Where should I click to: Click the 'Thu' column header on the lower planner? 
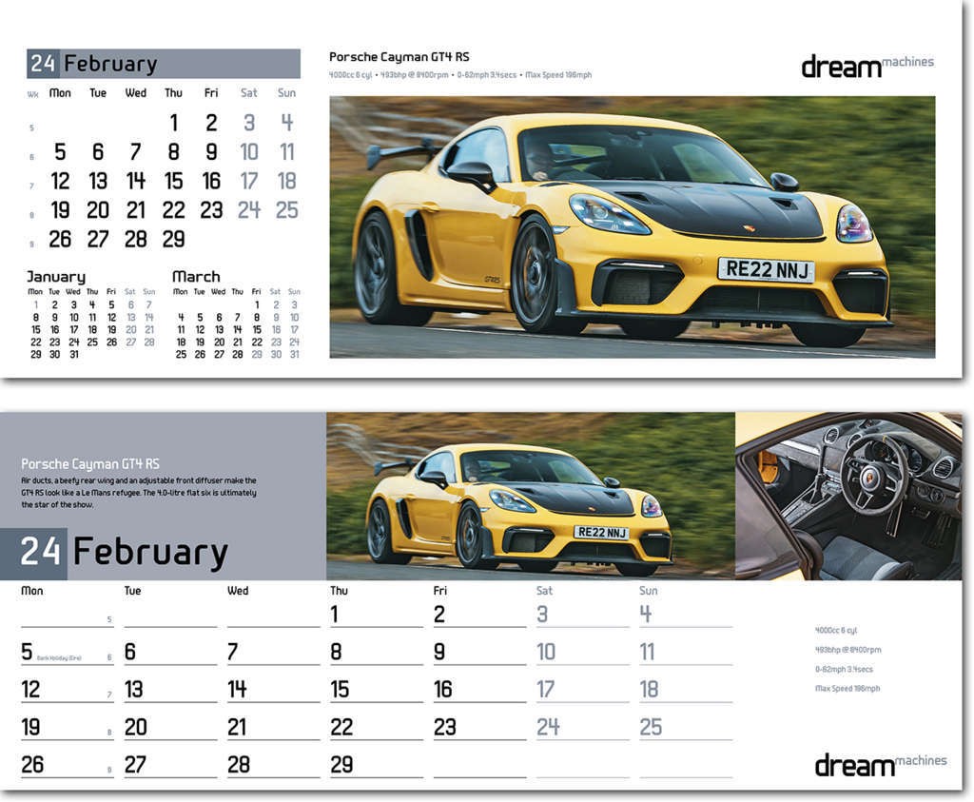(x=340, y=591)
